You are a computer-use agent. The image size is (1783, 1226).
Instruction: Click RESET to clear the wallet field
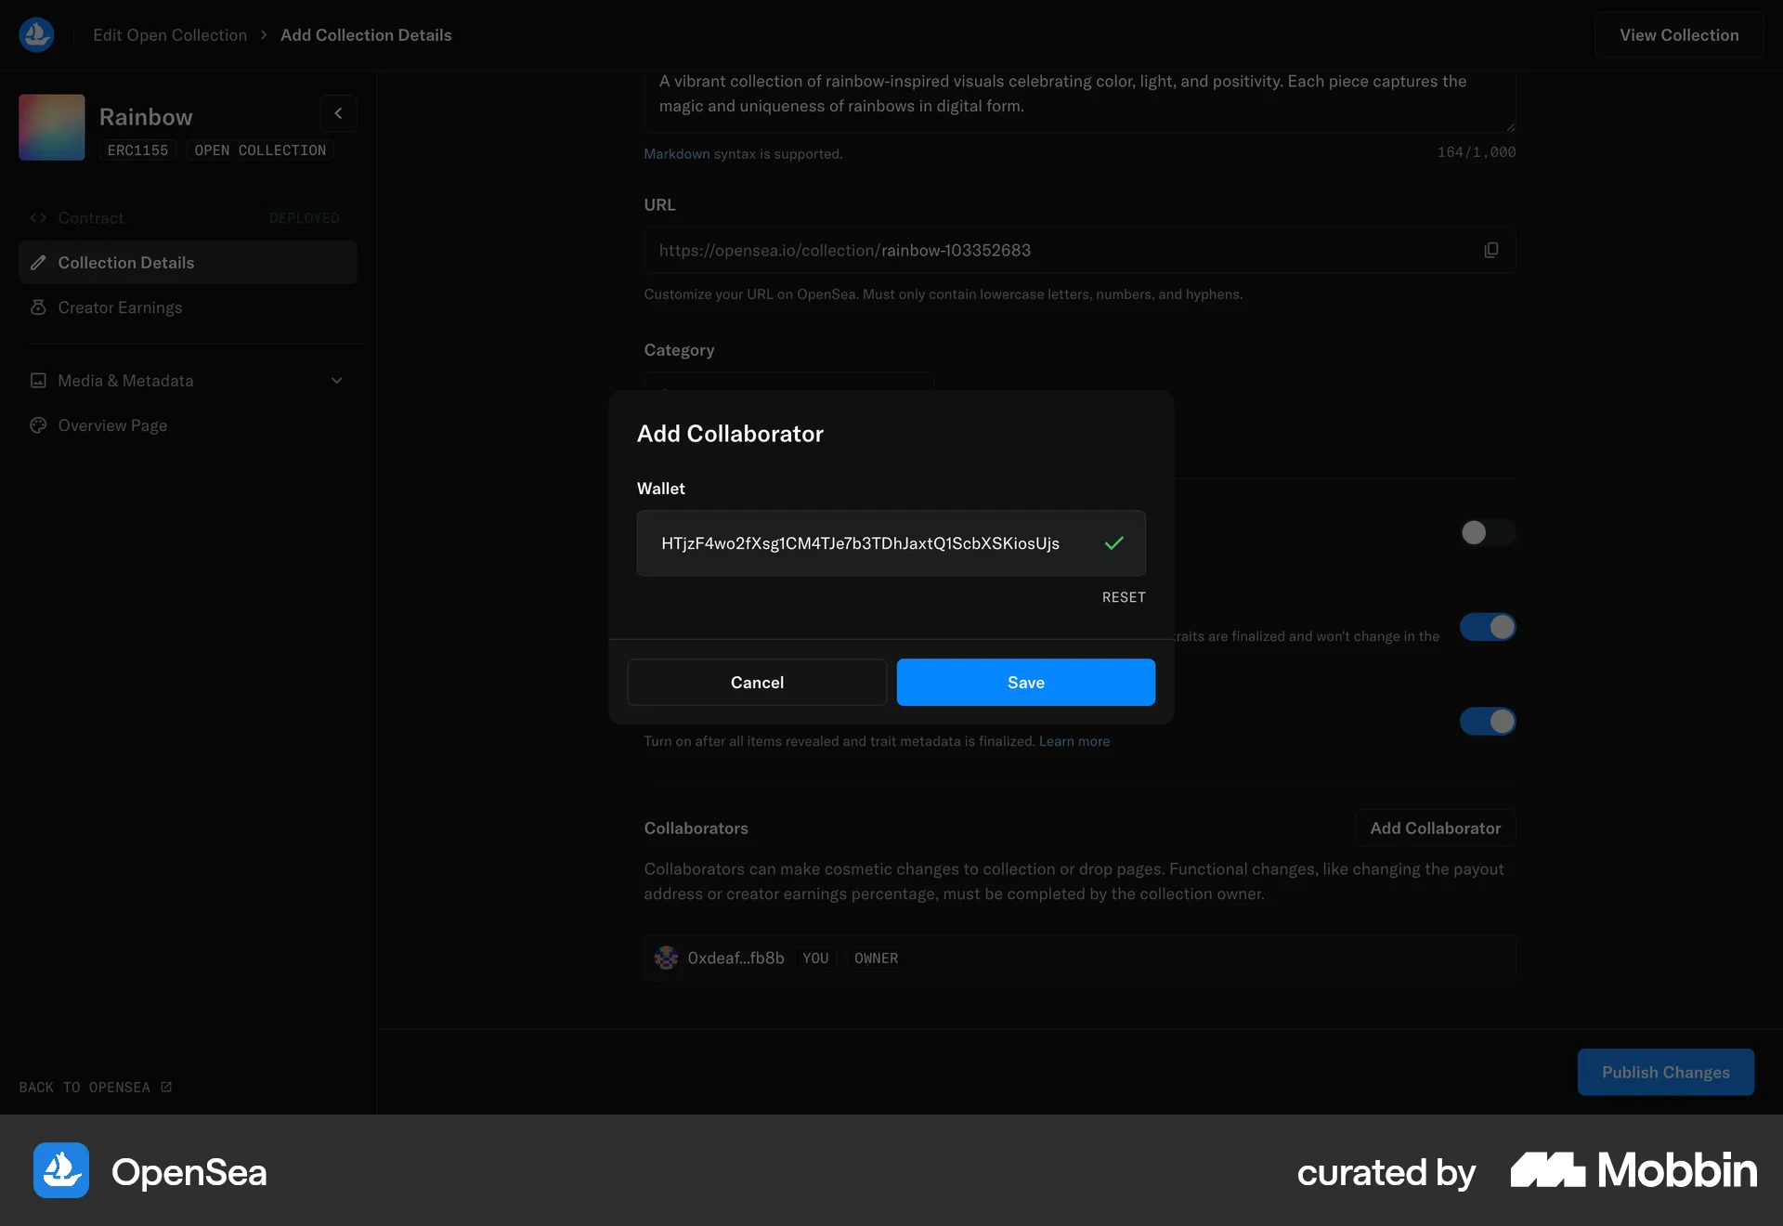click(1123, 597)
